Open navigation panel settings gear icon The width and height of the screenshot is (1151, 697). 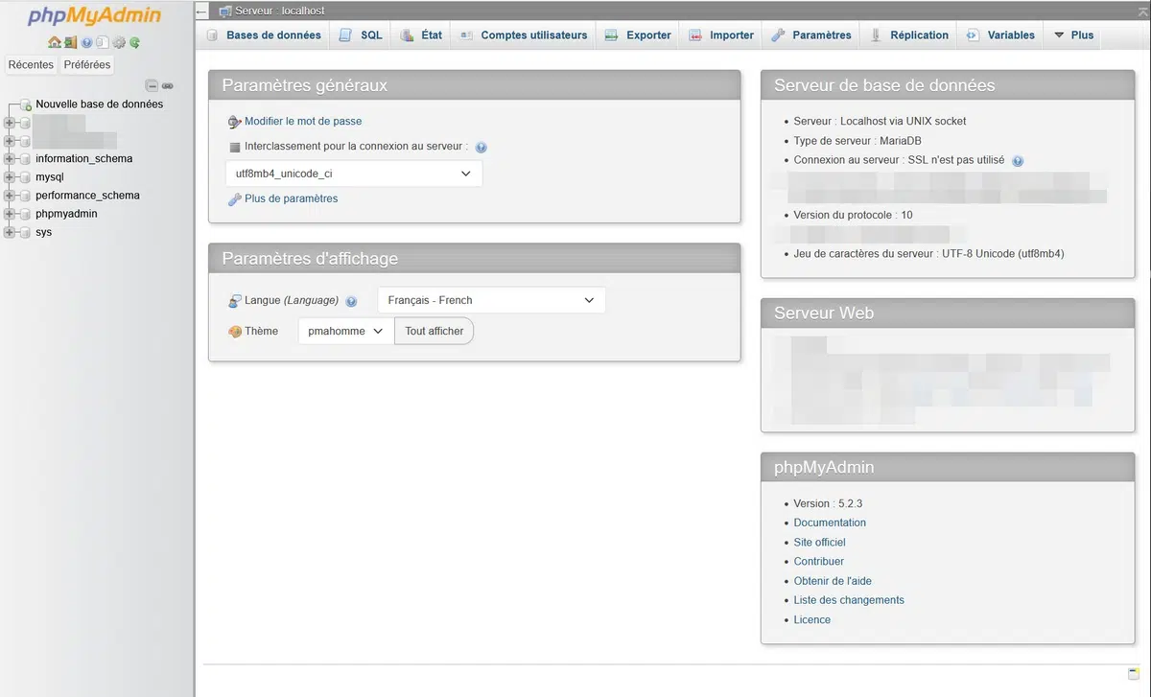(x=119, y=42)
